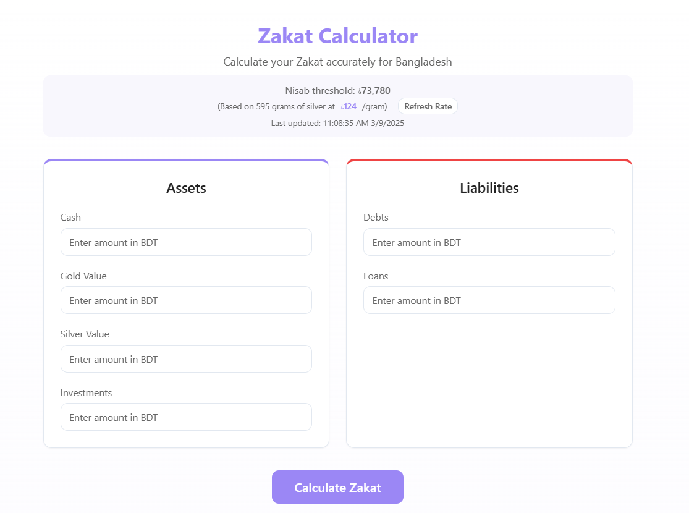Click the Cash field label
Viewport: 689px width, 513px height.
pyautogui.click(x=70, y=218)
